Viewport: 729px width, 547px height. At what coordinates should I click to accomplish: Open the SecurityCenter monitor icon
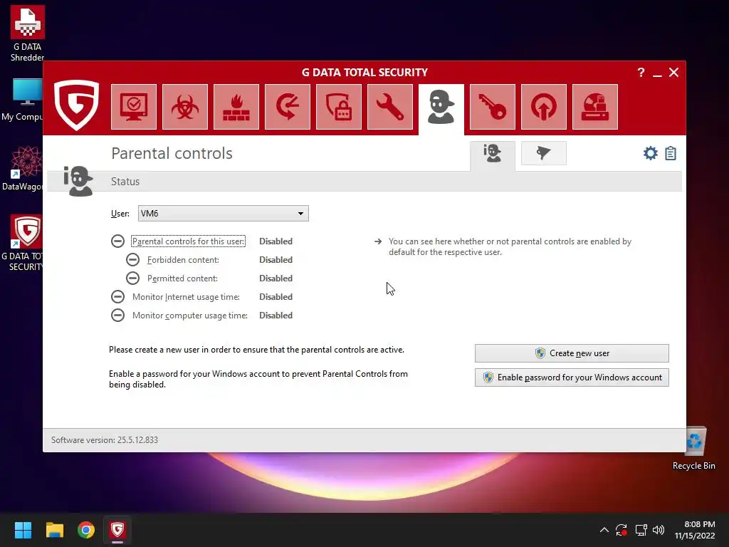click(134, 107)
